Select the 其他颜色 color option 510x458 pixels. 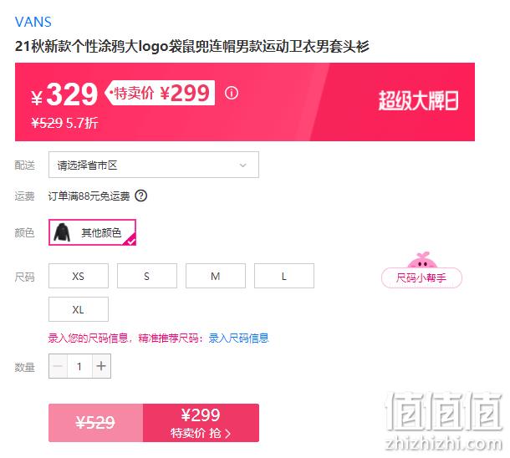(92, 232)
